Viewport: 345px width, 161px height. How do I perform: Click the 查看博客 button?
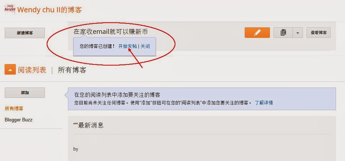coord(319,33)
